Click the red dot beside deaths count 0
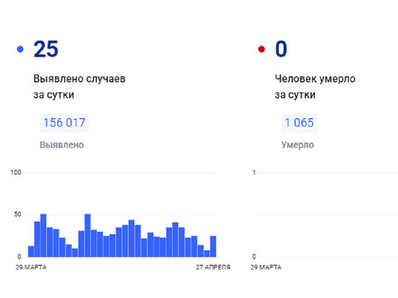 coord(261,49)
